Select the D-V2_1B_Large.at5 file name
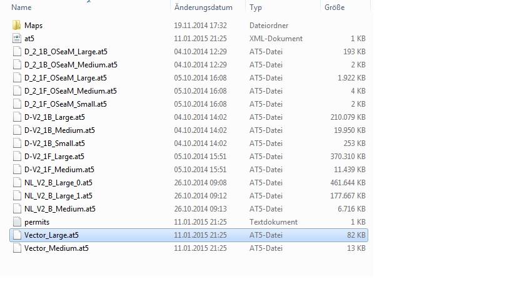The width and height of the screenshot is (512, 287). pos(54,117)
